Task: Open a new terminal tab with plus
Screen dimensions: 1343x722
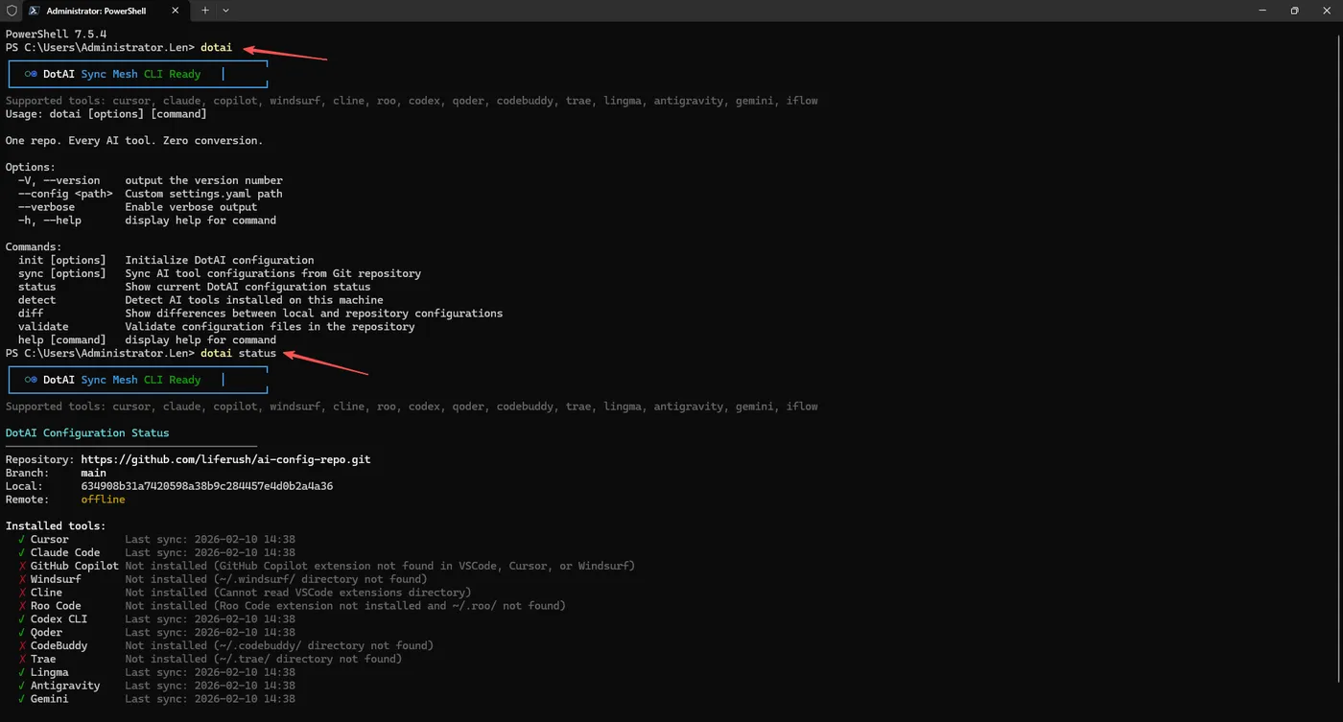Action: click(x=205, y=11)
